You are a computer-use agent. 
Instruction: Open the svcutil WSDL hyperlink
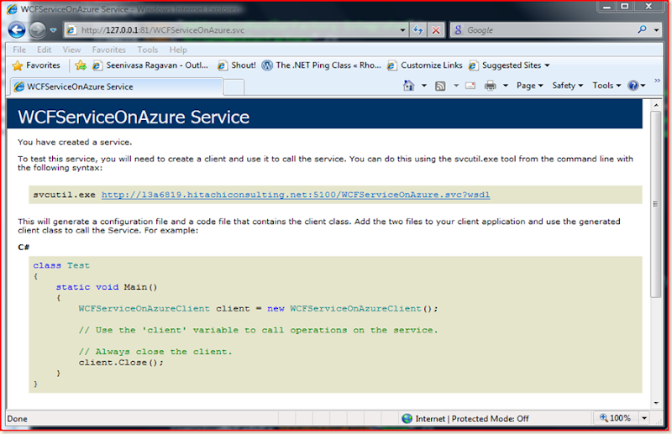(296, 195)
